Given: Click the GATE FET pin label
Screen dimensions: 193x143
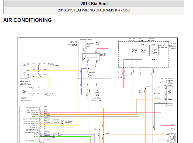Looking at the screenshot, I should 35,126.
